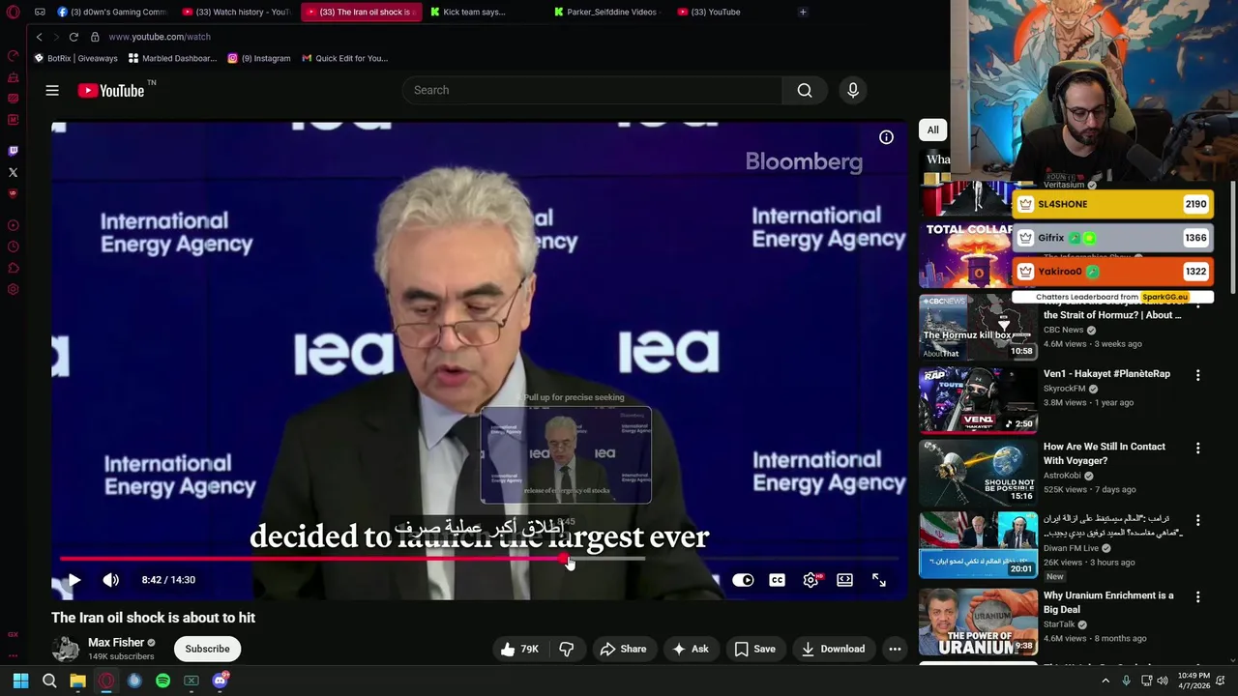Image resolution: width=1238 pixels, height=696 pixels.
Task: Open a new browser tab
Action: pyautogui.click(x=803, y=12)
